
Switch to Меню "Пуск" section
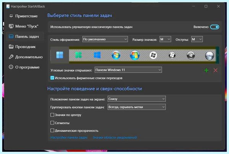[x=25, y=26]
